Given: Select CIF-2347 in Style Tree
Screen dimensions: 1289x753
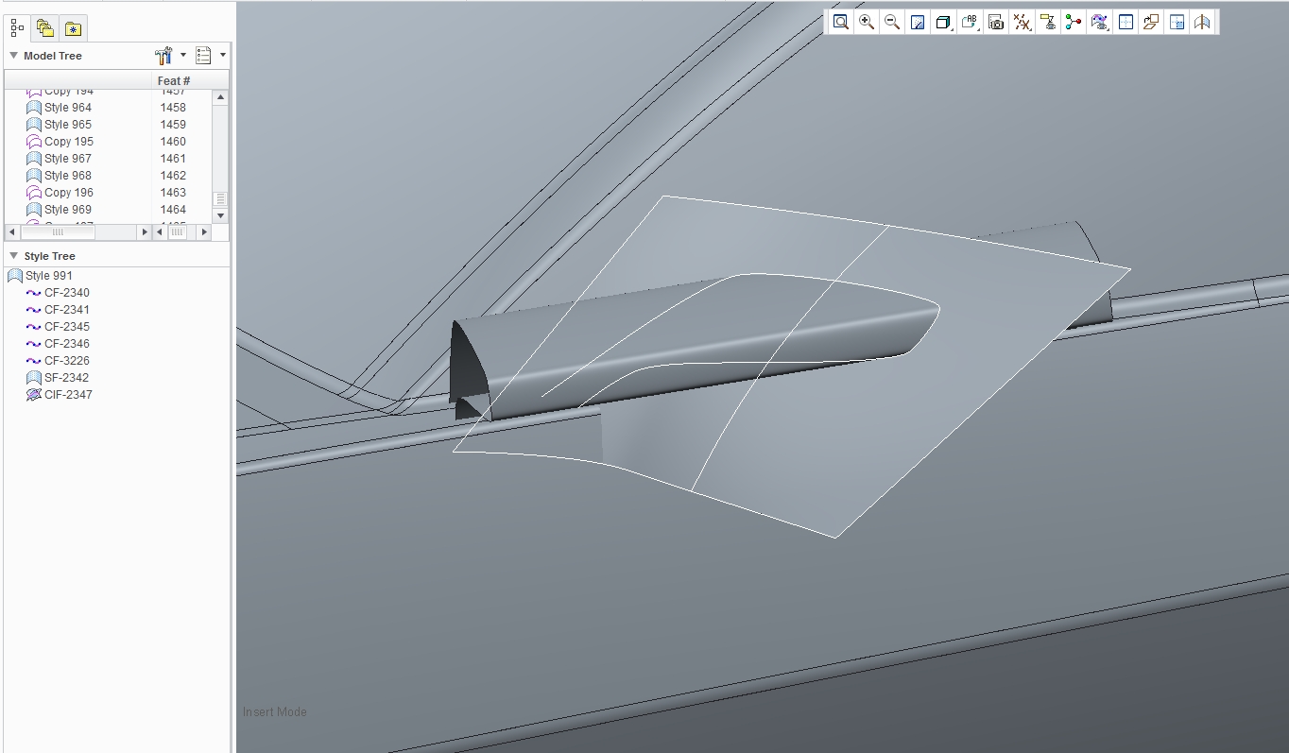Looking at the screenshot, I should click(68, 395).
